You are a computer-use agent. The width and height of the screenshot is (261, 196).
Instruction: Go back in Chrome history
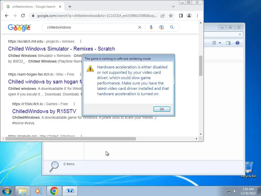click(6, 16)
